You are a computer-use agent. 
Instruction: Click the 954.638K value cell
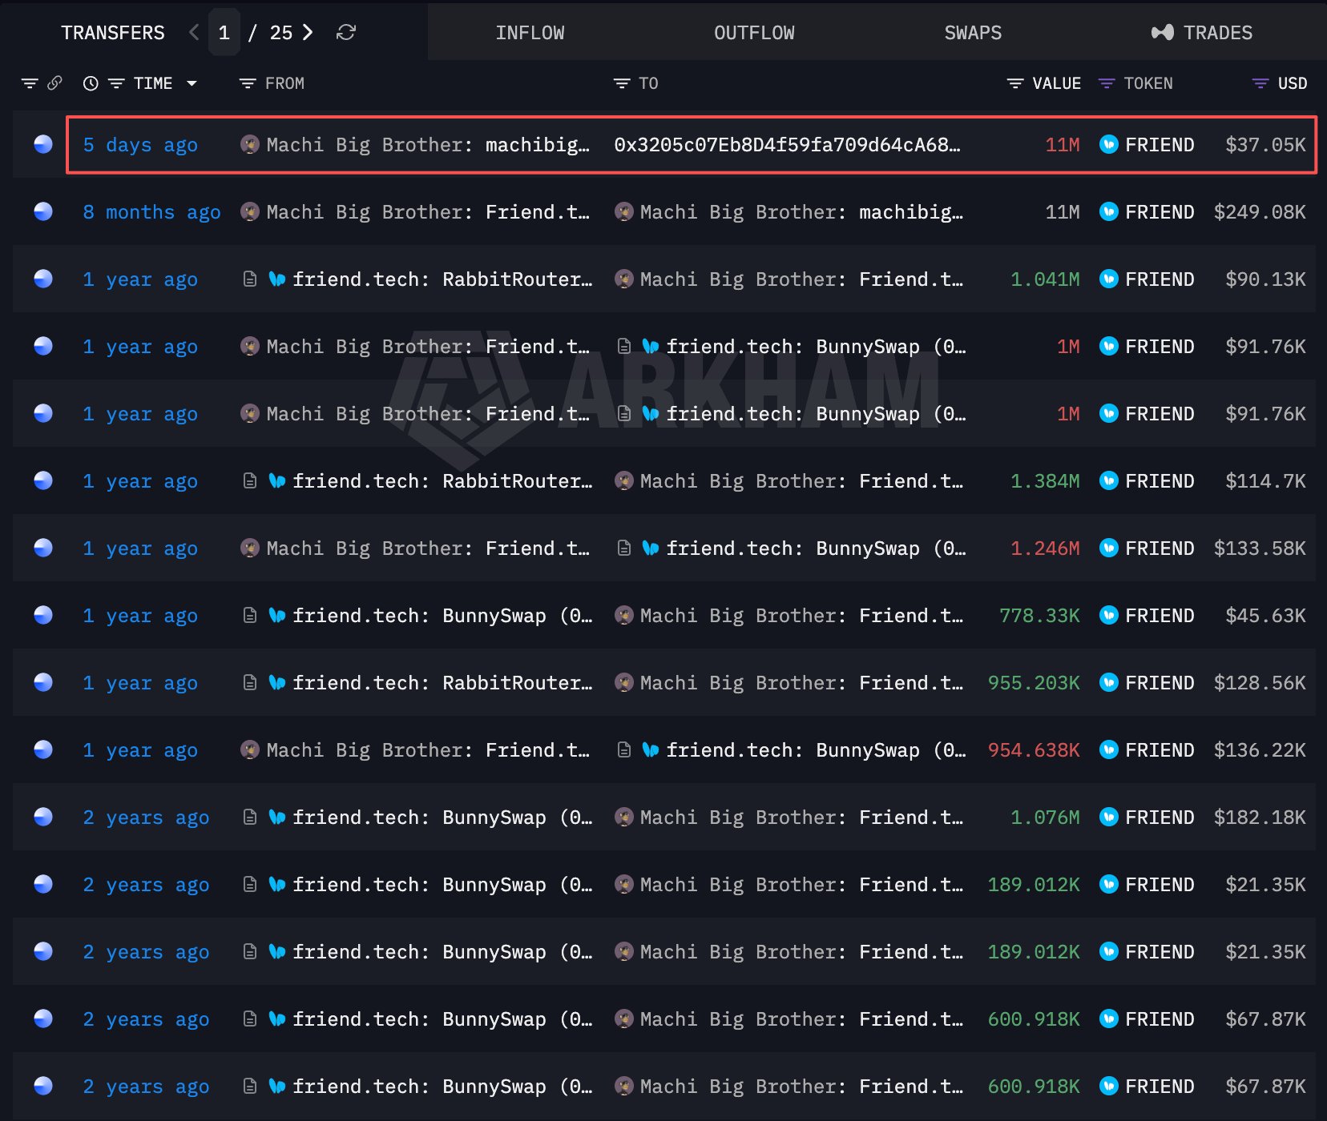tap(1034, 750)
